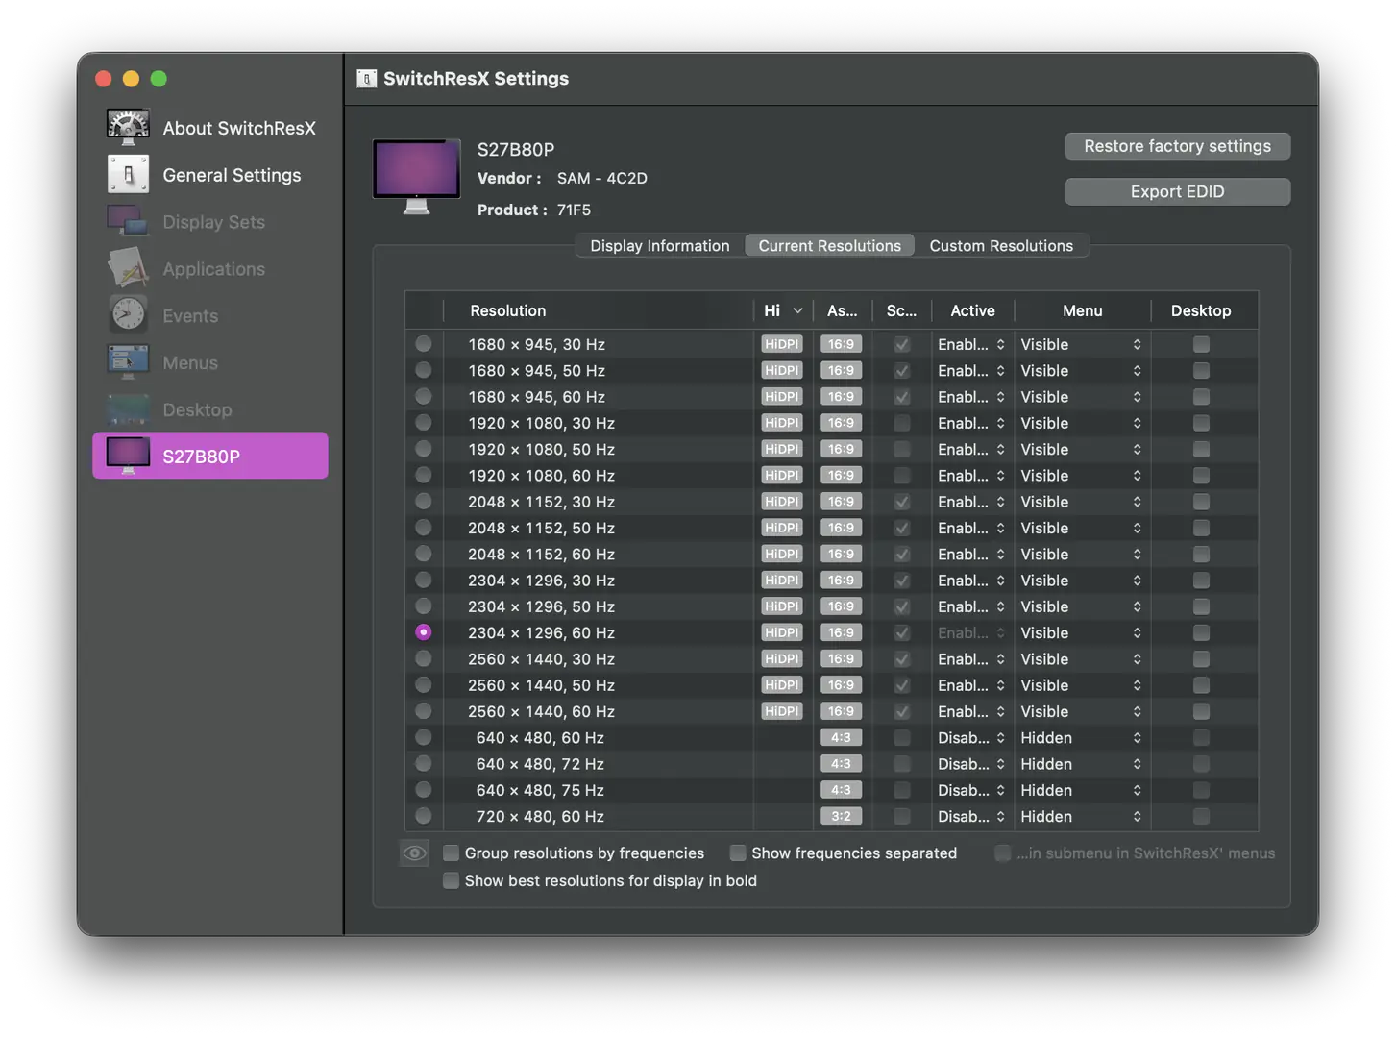Click HiDPI badge for 2560 × 1440, 60 Hz

coord(782,711)
